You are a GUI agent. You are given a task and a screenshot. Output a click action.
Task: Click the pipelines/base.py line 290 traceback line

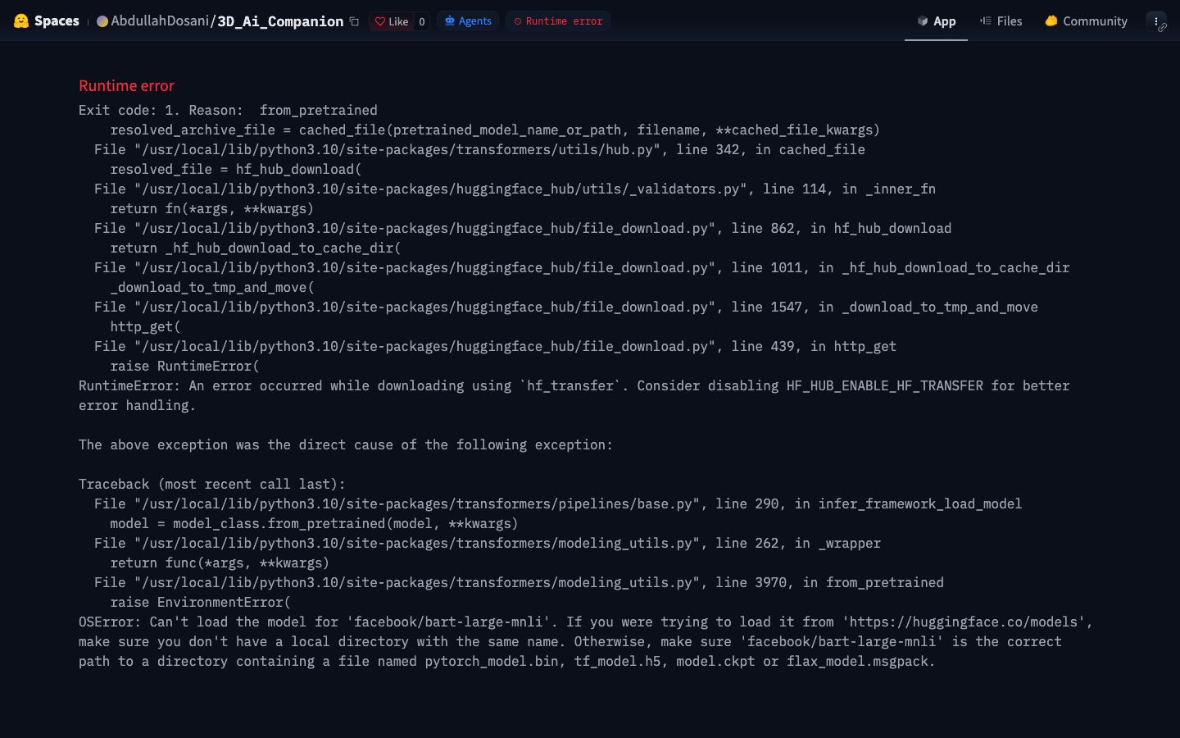pyautogui.click(x=558, y=503)
